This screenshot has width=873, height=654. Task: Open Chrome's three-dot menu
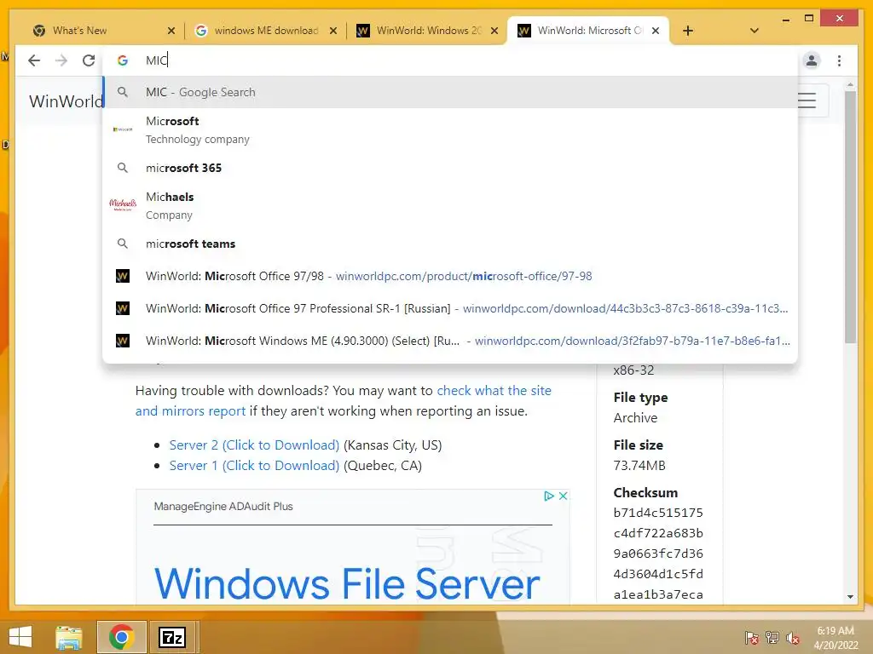tap(839, 60)
